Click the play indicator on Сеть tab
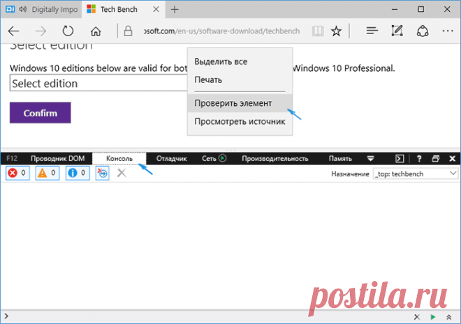The image size is (461, 324). [223, 158]
